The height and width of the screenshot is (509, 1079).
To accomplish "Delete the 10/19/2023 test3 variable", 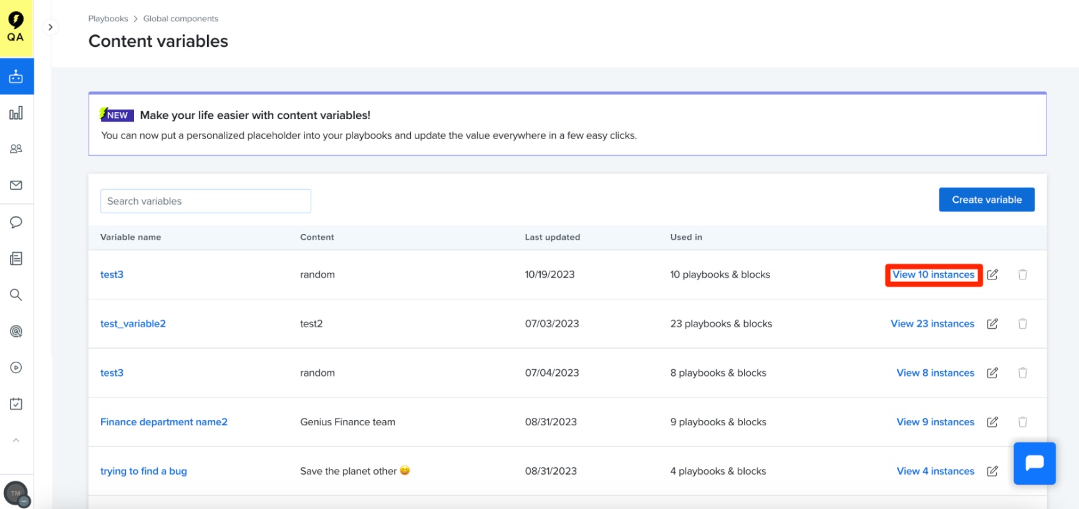I will pos(1023,274).
